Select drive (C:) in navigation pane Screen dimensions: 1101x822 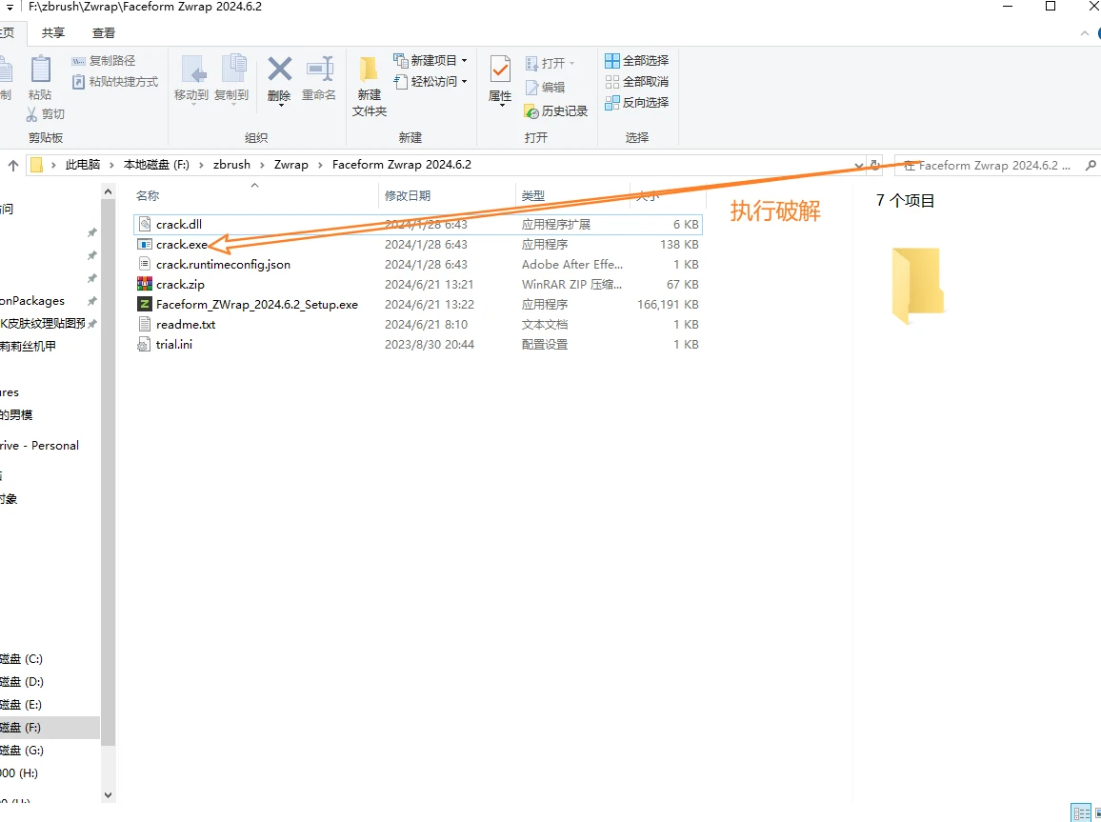point(21,658)
